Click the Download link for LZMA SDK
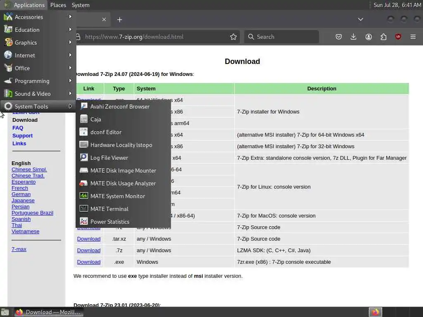Screen dimensions: 423x317 (89, 251)
